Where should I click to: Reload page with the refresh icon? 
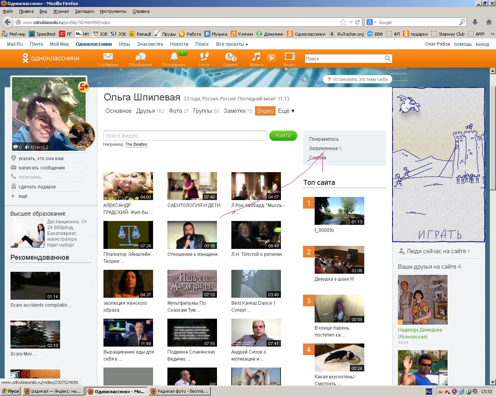358,22
